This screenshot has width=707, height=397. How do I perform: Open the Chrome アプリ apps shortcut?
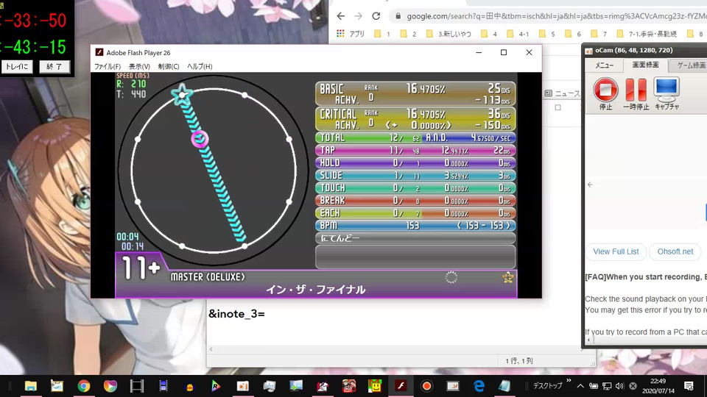tap(351, 34)
